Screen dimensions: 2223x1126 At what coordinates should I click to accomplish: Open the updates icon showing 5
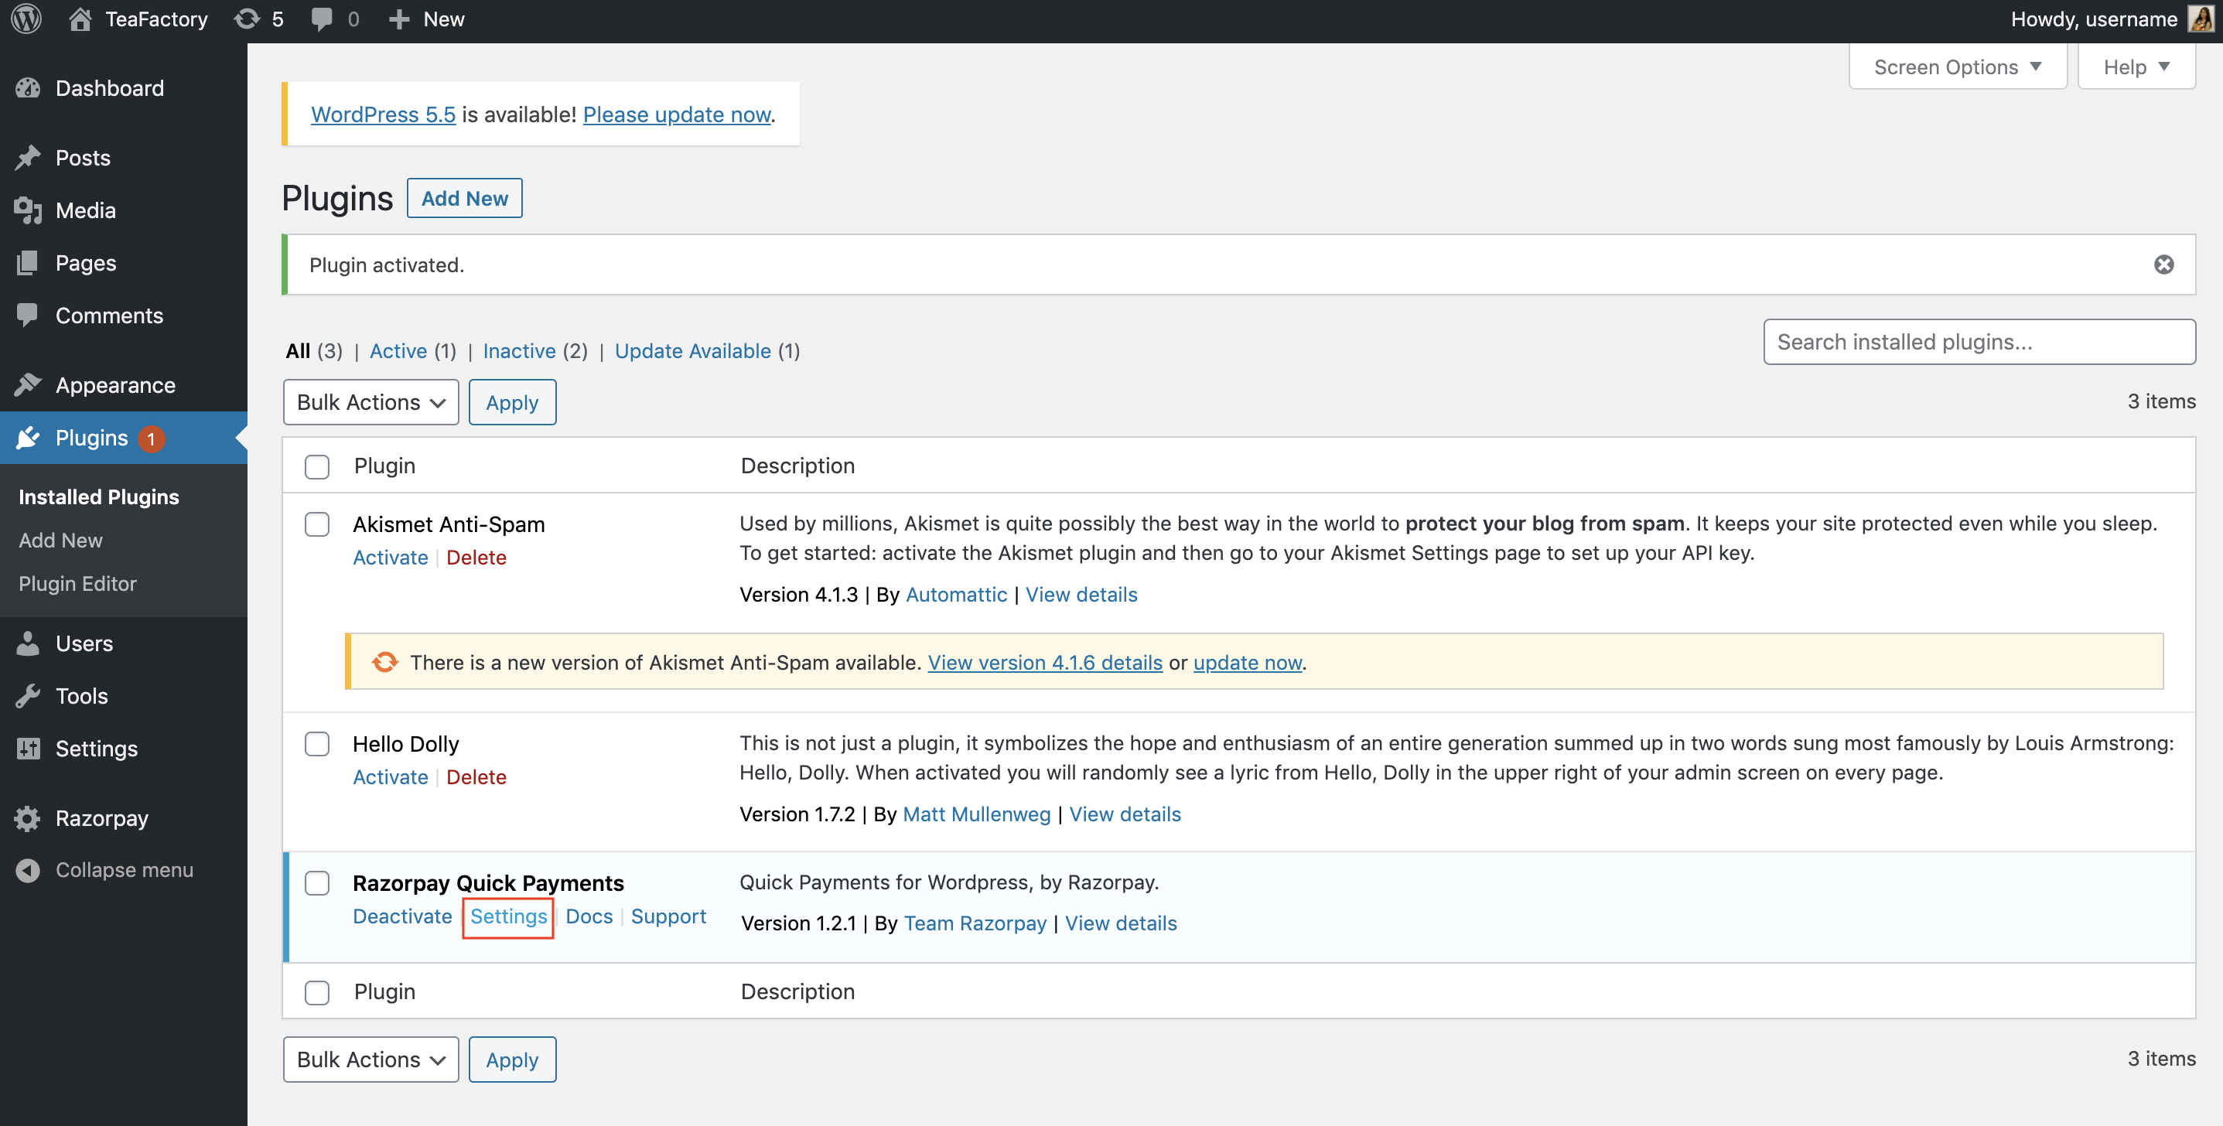248,19
